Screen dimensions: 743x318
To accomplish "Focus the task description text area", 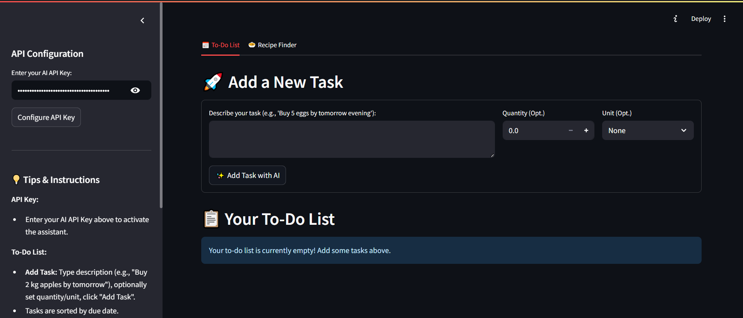I will (351, 139).
